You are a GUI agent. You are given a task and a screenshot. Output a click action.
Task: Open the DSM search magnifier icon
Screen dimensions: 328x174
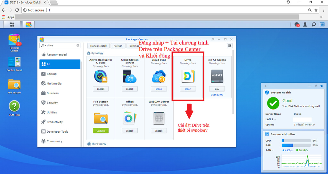(x=314, y=24)
